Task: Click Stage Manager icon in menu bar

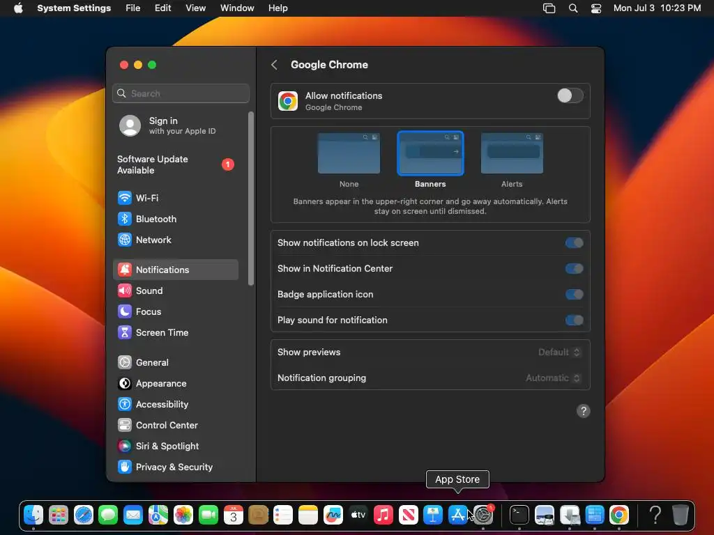Action: pos(549,8)
